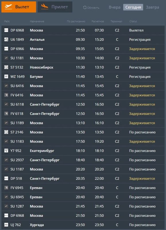166x230 pixels.
Task: Click the S7 logo beside flight S7 5132
Action: pyautogui.click(x=6, y=67)
